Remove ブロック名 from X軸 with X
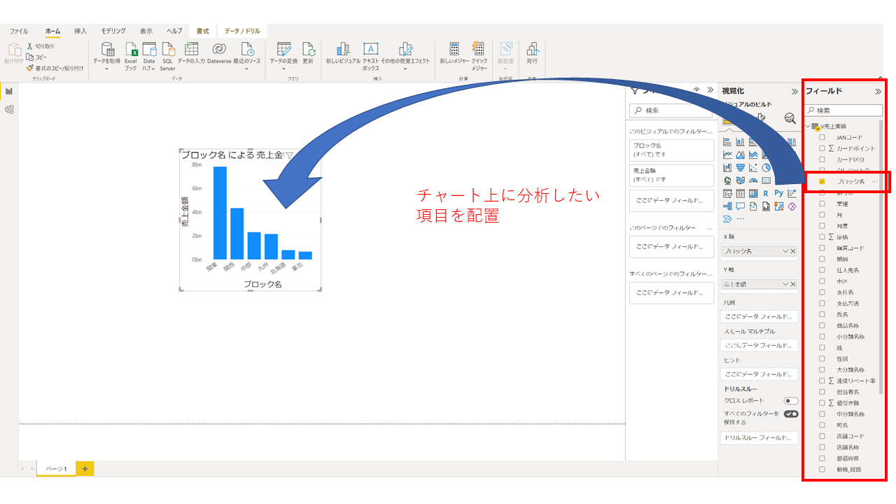This screenshot has width=896, height=504. point(793,251)
